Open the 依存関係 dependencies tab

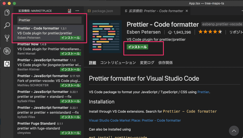click(165, 63)
